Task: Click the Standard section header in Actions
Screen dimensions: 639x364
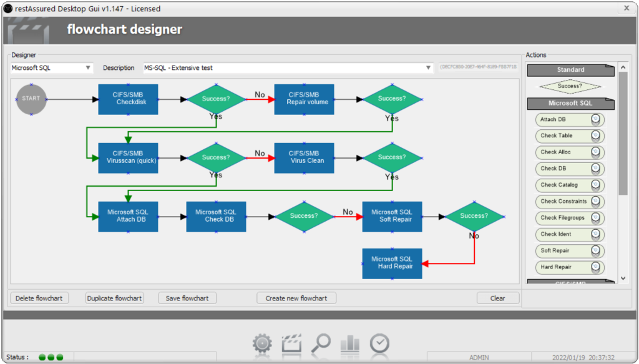Action: pos(570,70)
